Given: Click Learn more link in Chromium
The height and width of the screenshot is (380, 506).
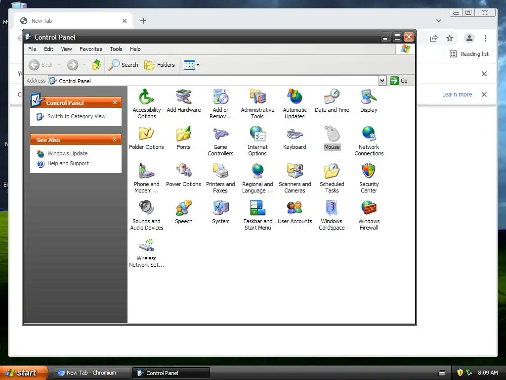Looking at the screenshot, I should (x=457, y=95).
